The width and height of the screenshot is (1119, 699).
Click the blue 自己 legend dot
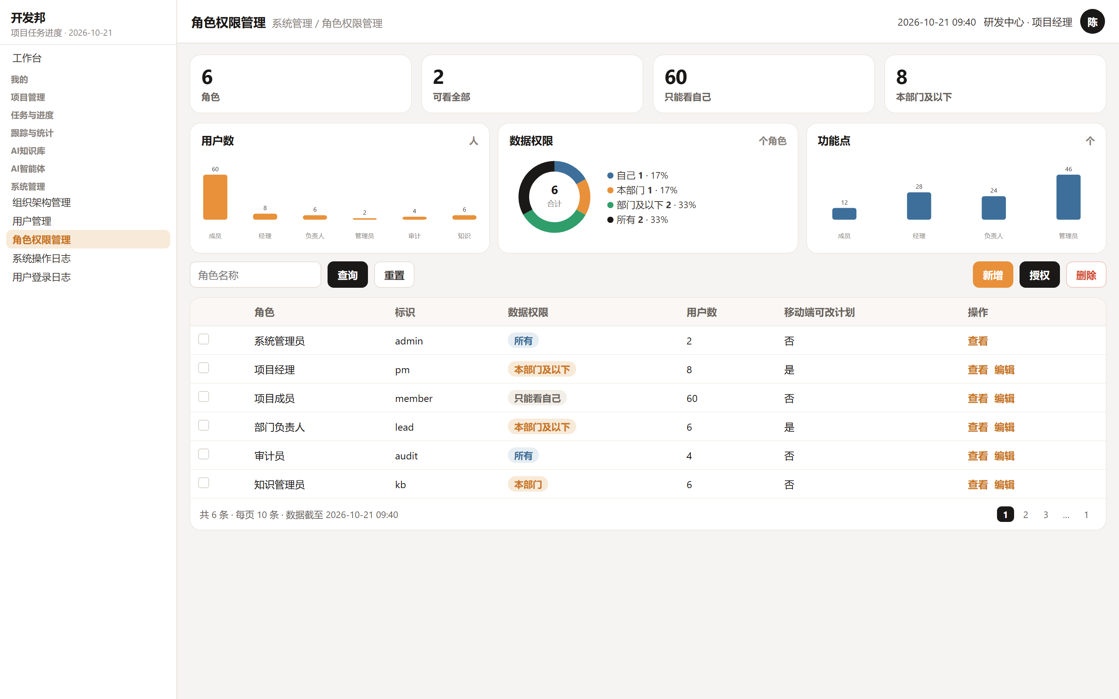(610, 176)
